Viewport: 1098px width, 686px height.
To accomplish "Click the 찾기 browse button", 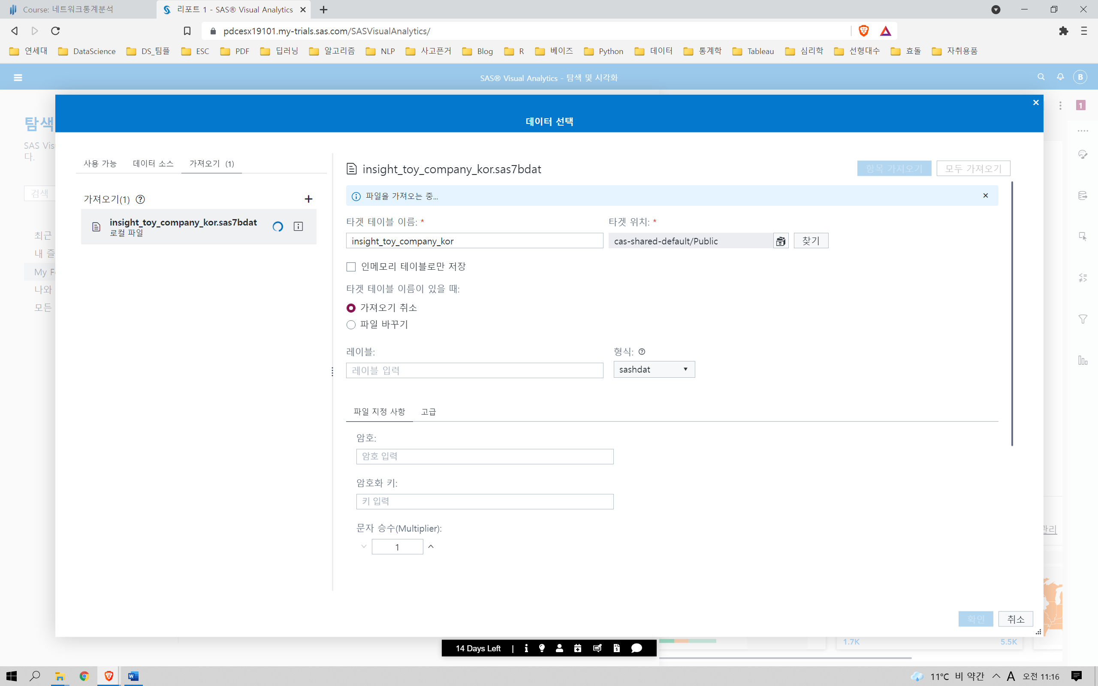I will pos(811,241).
